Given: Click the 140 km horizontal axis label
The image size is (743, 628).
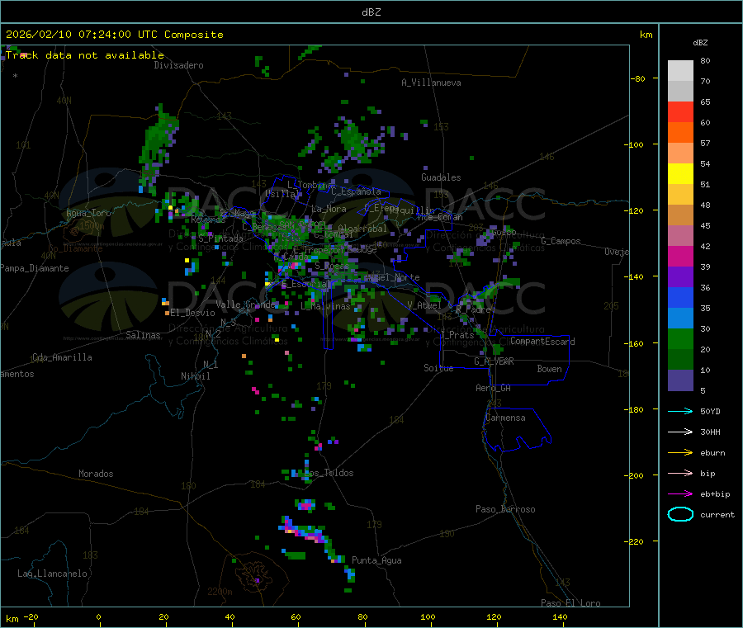Looking at the screenshot, I should coord(560,616).
